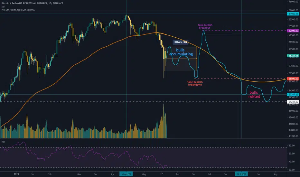Image resolution: width=300 pixels, height=177 pixels.
Task: Select the shaded date range measurement box
Action: (180, 59)
